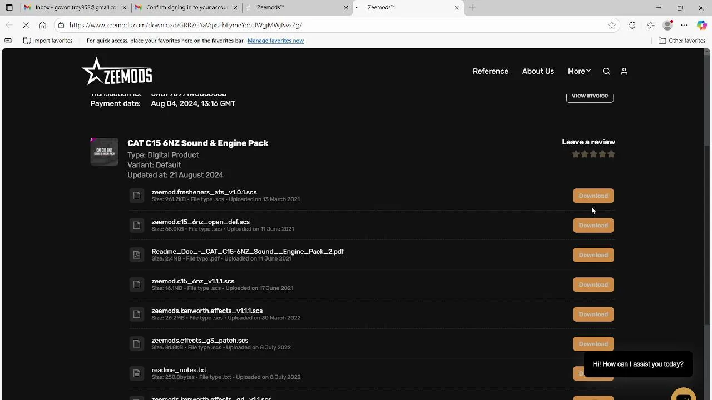Show site information lock icon
The image size is (712, 400).
pyautogui.click(x=61, y=25)
